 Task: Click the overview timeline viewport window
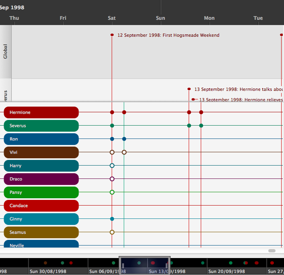tap(145, 265)
